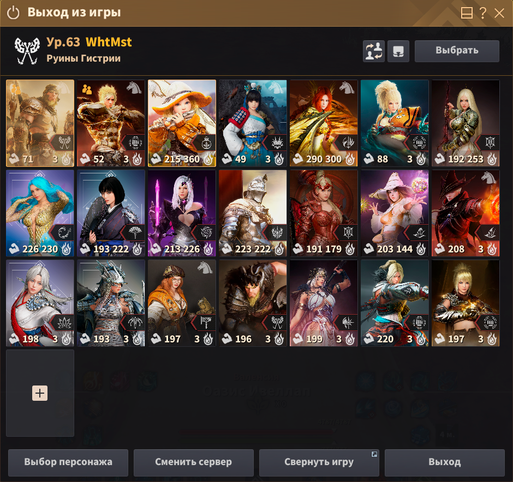Select the kimono character with 193 222
Viewport: 513px width, 482px height.
pos(111,213)
